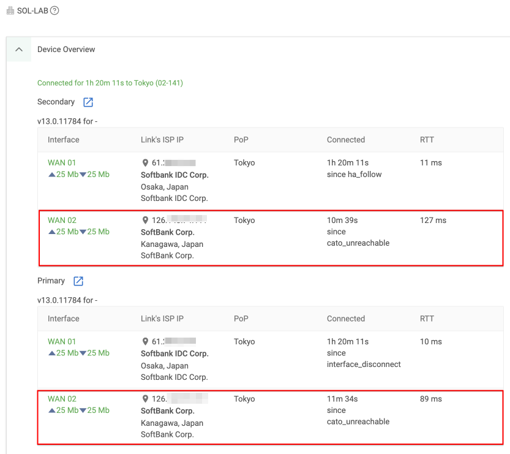This screenshot has width=510, height=454.
Task: Click the green Connected to Tokyo status text
Action: pos(110,83)
